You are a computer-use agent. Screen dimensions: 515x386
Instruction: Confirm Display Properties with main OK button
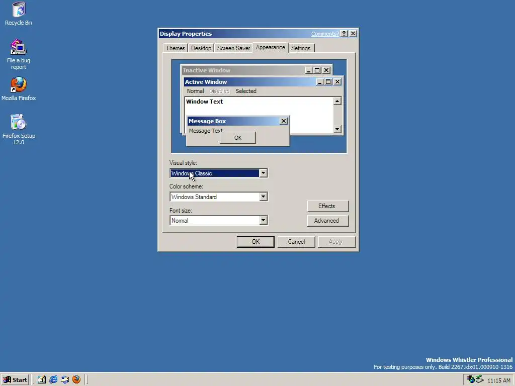tap(255, 242)
